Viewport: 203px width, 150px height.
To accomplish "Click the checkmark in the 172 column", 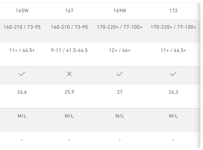I will [x=173, y=74].
